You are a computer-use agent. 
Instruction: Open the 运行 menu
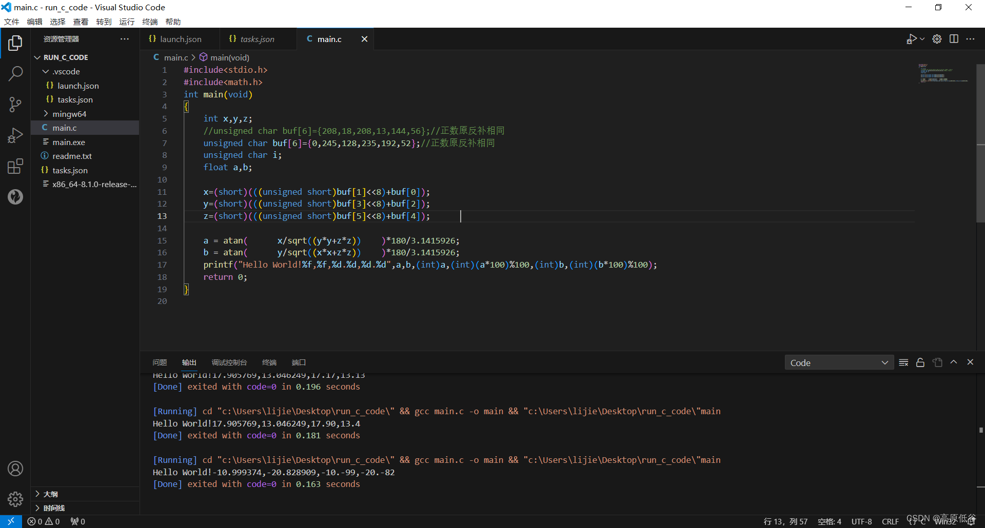[x=127, y=22]
